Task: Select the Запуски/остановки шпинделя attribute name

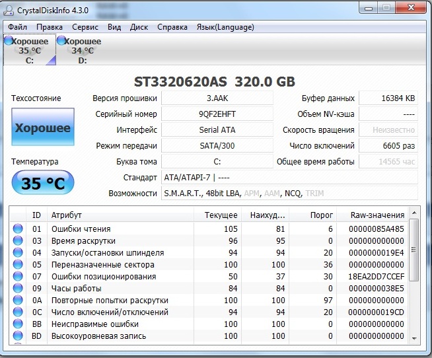Action: [108, 252]
